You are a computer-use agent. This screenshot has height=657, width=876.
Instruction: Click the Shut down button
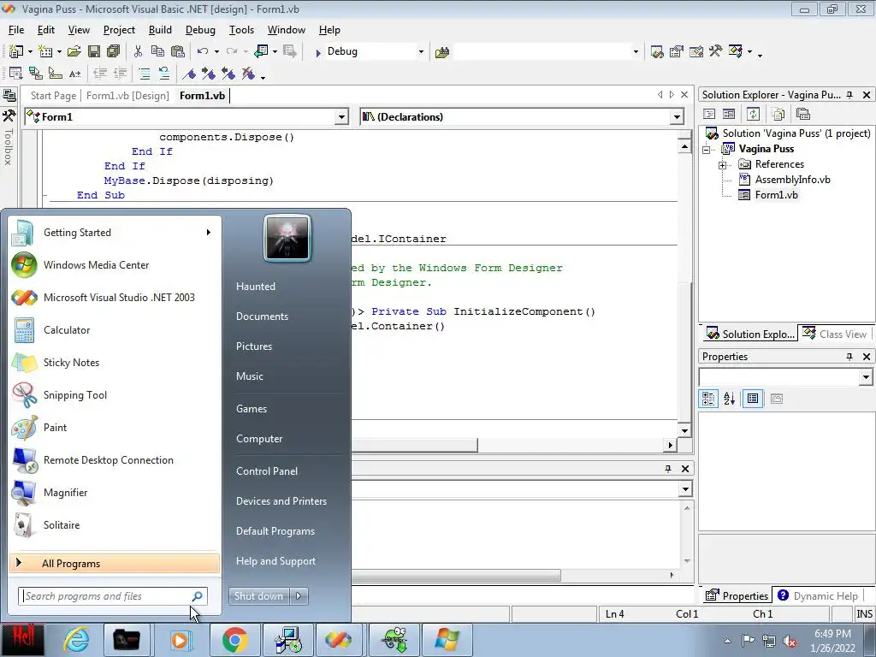click(x=258, y=596)
